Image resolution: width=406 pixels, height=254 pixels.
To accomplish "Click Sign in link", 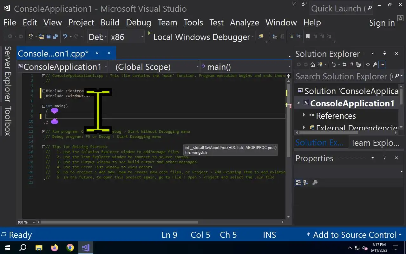I will (x=382, y=23).
